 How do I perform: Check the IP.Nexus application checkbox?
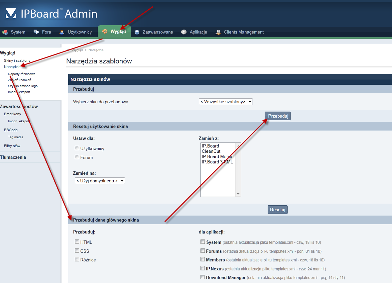pos(202,268)
